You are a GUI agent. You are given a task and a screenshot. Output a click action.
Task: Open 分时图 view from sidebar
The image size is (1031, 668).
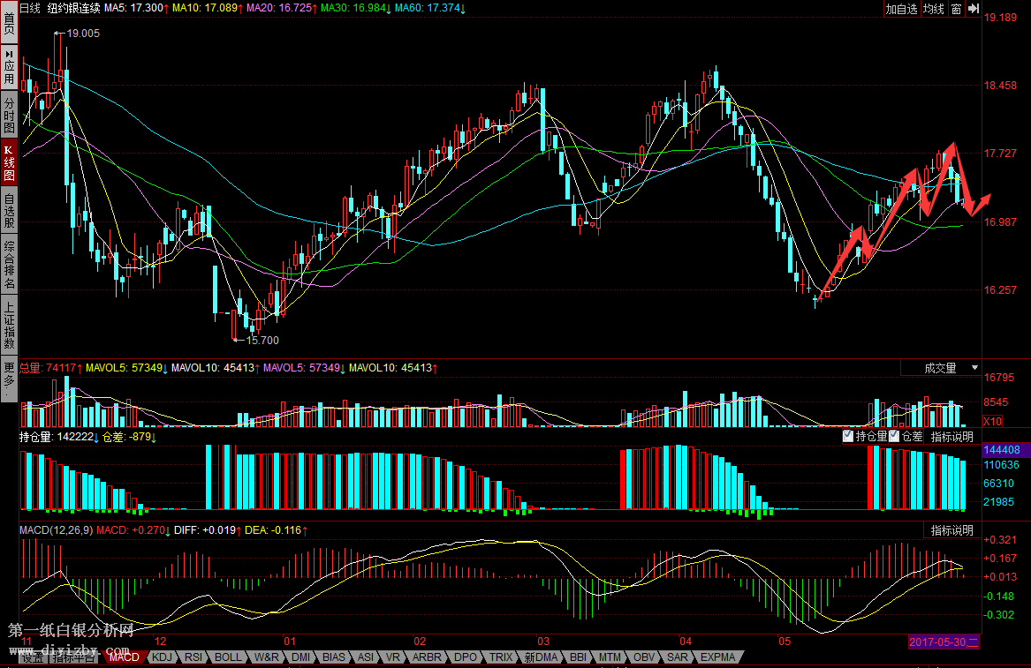pos(9,115)
